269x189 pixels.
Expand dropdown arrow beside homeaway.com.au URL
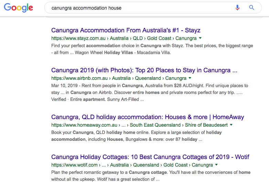pos(231,125)
